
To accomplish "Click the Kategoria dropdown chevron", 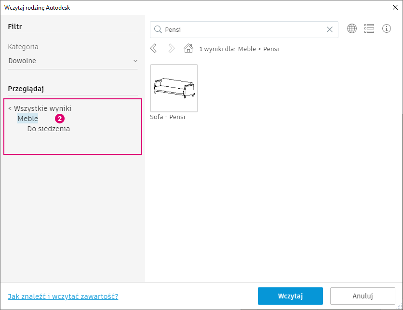I will (x=135, y=61).
